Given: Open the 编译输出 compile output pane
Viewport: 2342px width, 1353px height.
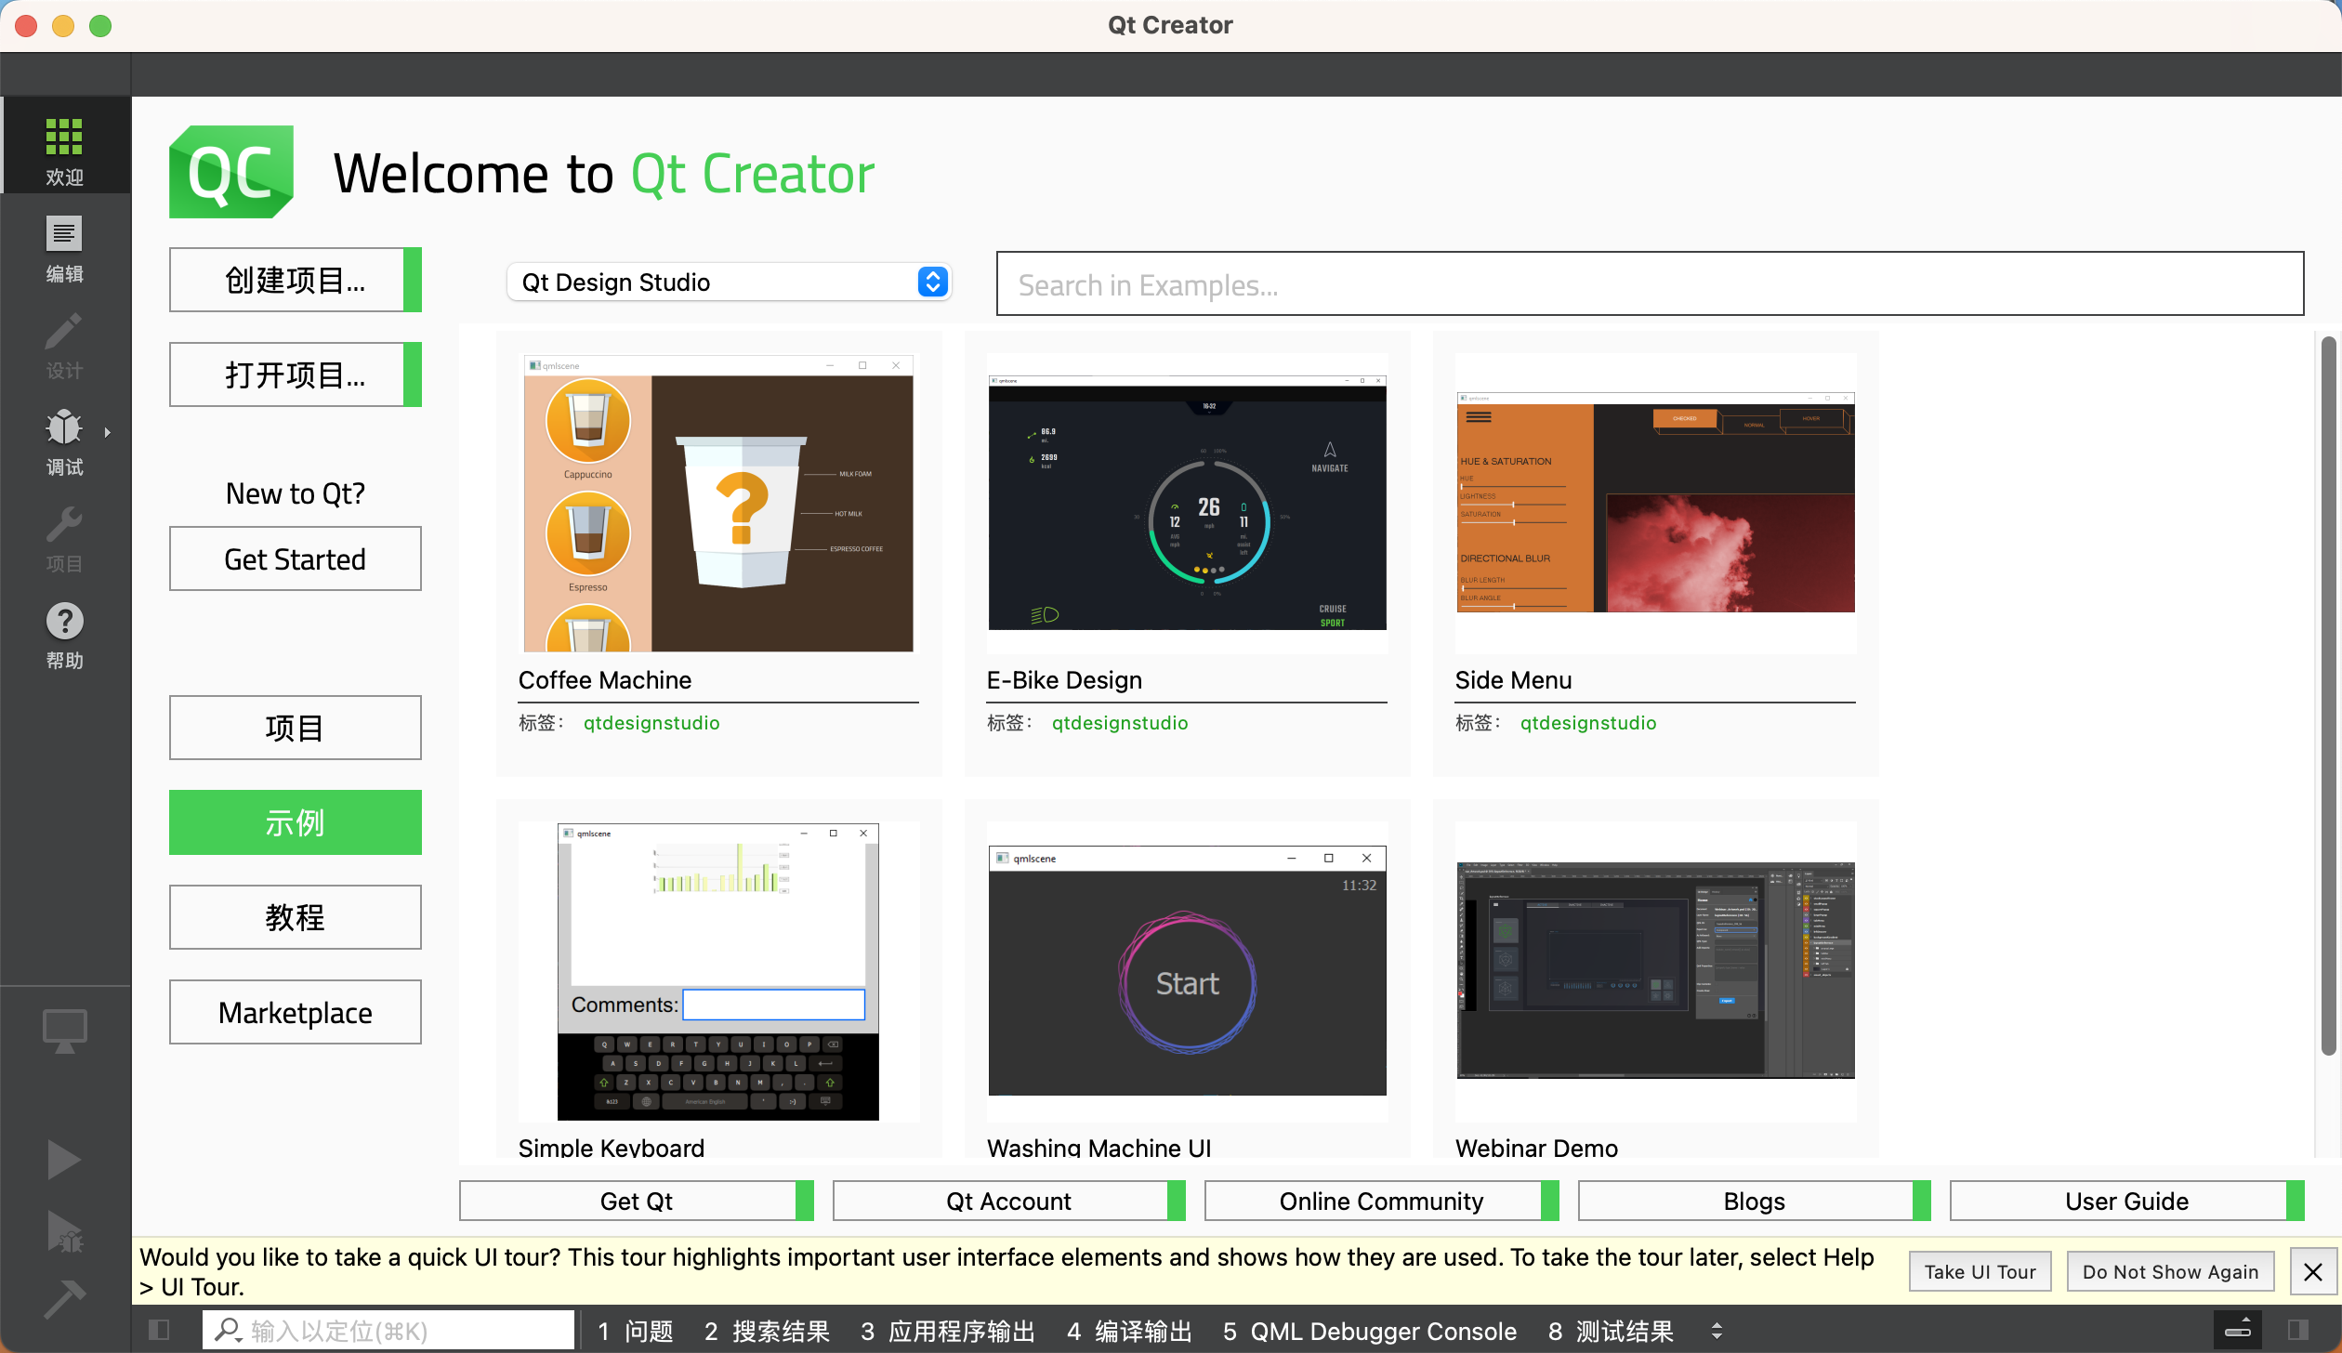Looking at the screenshot, I should (x=1129, y=1331).
